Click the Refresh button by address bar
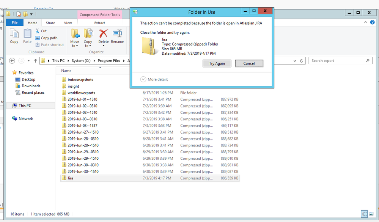379x222 pixels. (301, 61)
